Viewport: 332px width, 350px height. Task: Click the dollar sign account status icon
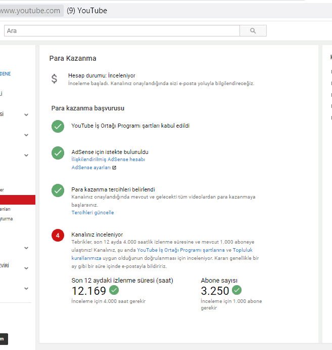pyautogui.click(x=54, y=79)
